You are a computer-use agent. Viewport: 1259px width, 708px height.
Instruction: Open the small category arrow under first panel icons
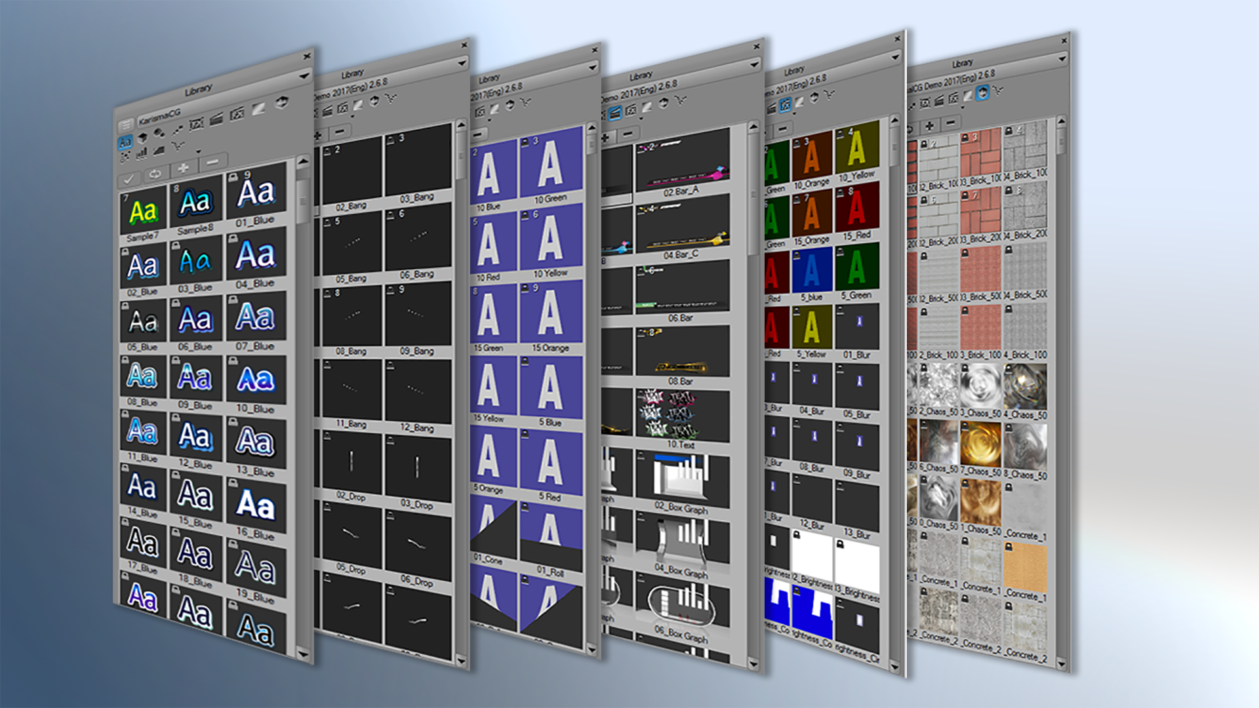coord(198,151)
